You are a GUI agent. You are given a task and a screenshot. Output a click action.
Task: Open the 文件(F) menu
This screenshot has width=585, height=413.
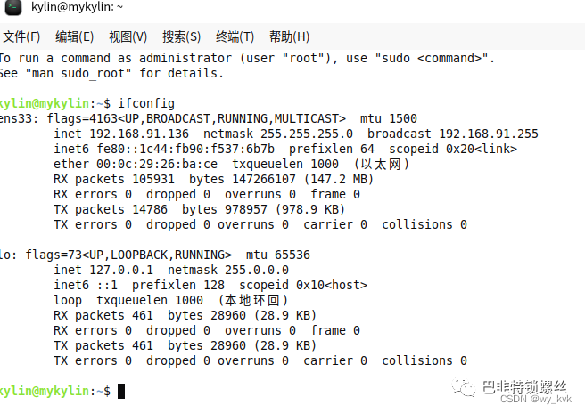click(21, 36)
